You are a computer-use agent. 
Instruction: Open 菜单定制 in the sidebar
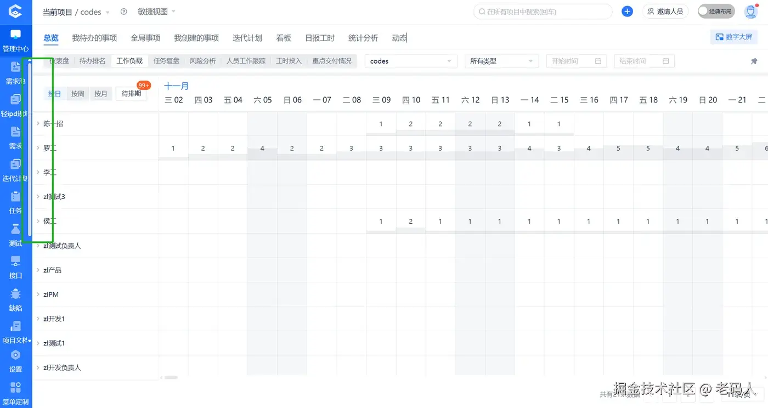(x=15, y=393)
